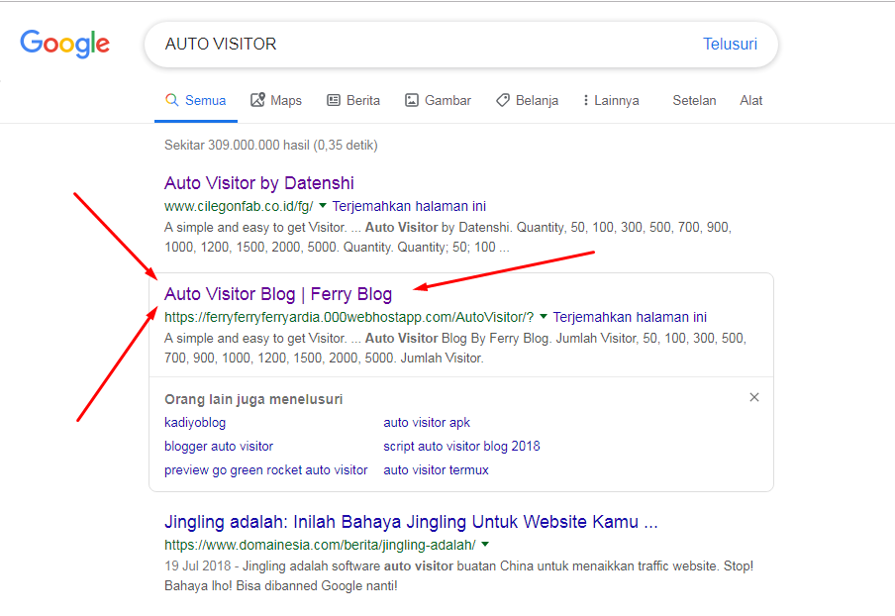Switch to the Berita tab
The width and height of the screenshot is (895, 616).
tap(353, 100)
